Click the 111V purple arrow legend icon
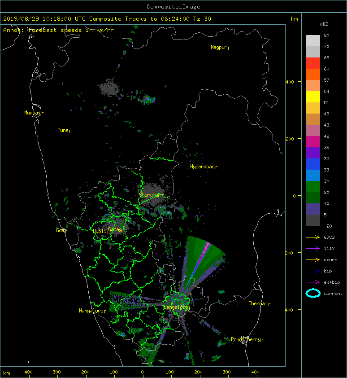Viewport: 347px width, 378px height. (313, 249)
